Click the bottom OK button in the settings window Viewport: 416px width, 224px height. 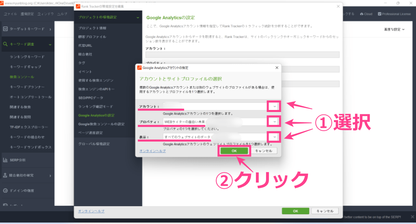coord(295,211)
